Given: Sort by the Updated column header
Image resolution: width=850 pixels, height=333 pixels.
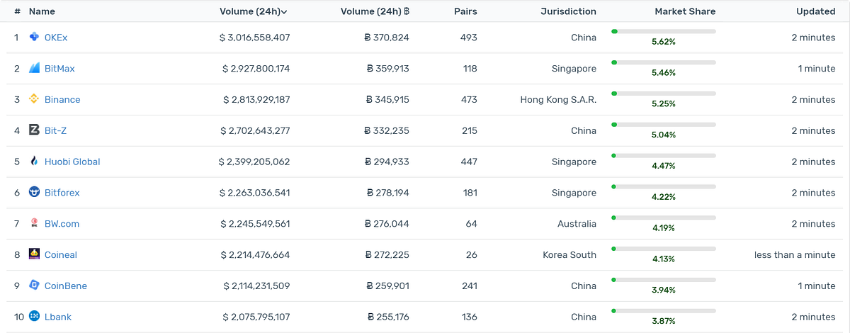Looking at the screenshot, I should [x=815, y=11].
